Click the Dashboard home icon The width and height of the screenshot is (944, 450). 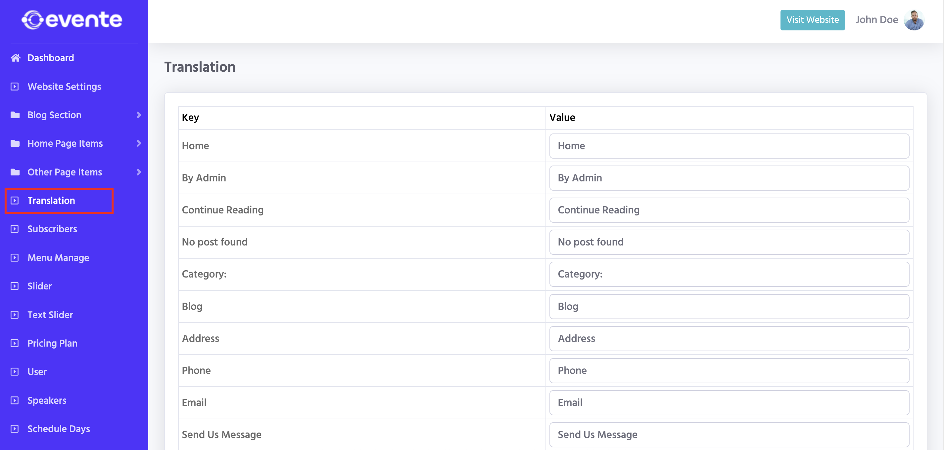click(15, 58)
